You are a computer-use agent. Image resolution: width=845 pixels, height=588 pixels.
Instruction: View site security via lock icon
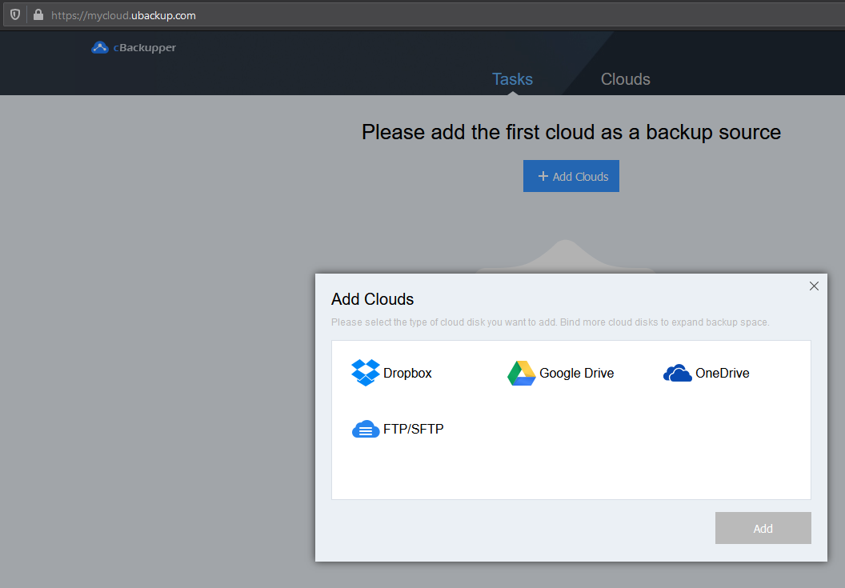38,15
